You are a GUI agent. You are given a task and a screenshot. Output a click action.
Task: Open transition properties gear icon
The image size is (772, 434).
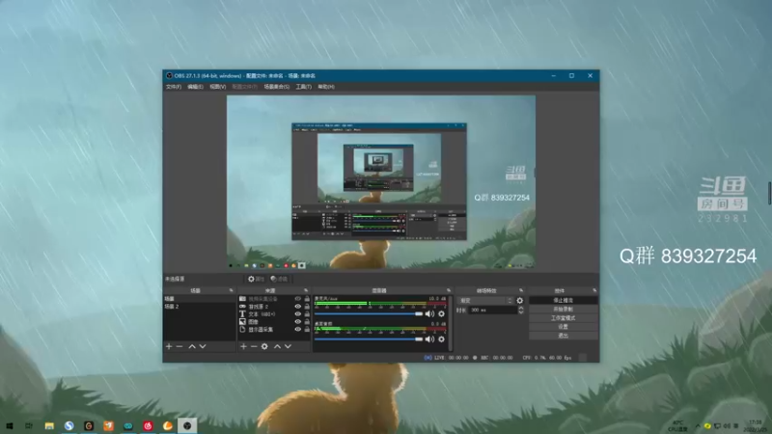[520, 301]
